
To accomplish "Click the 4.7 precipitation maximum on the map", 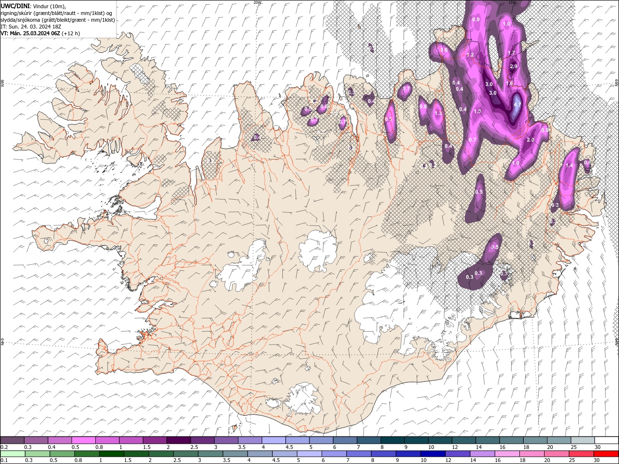I will [x=517, y=104].
